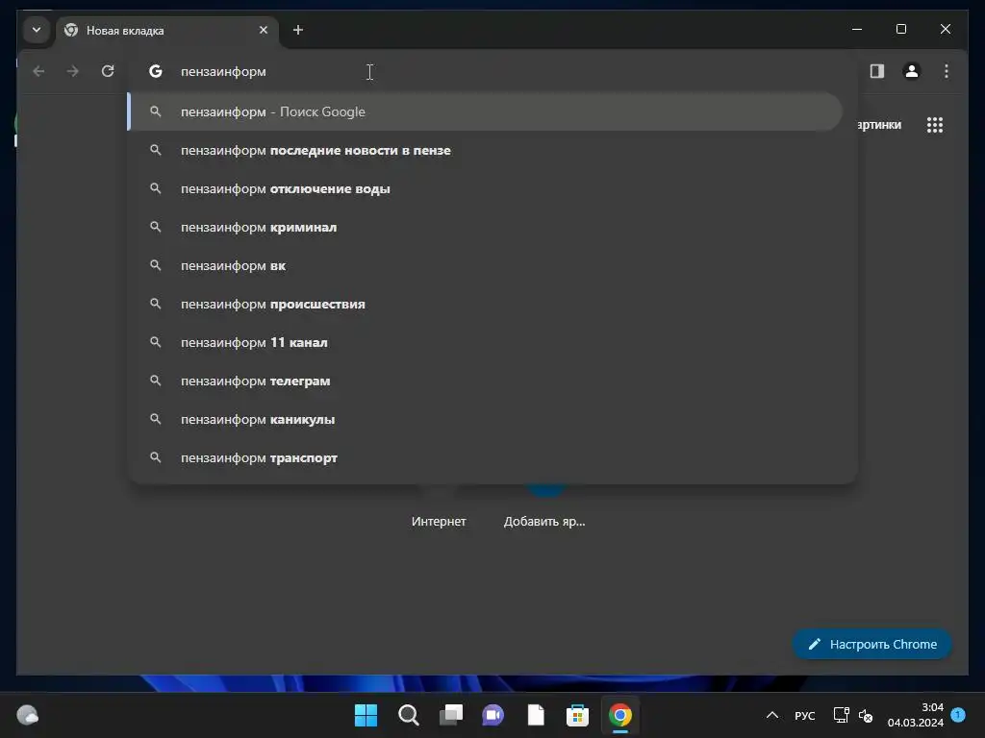Select suggestion пензаинформ вк
Viewport: 985px width, 738px height.
(x=485, y=265)
